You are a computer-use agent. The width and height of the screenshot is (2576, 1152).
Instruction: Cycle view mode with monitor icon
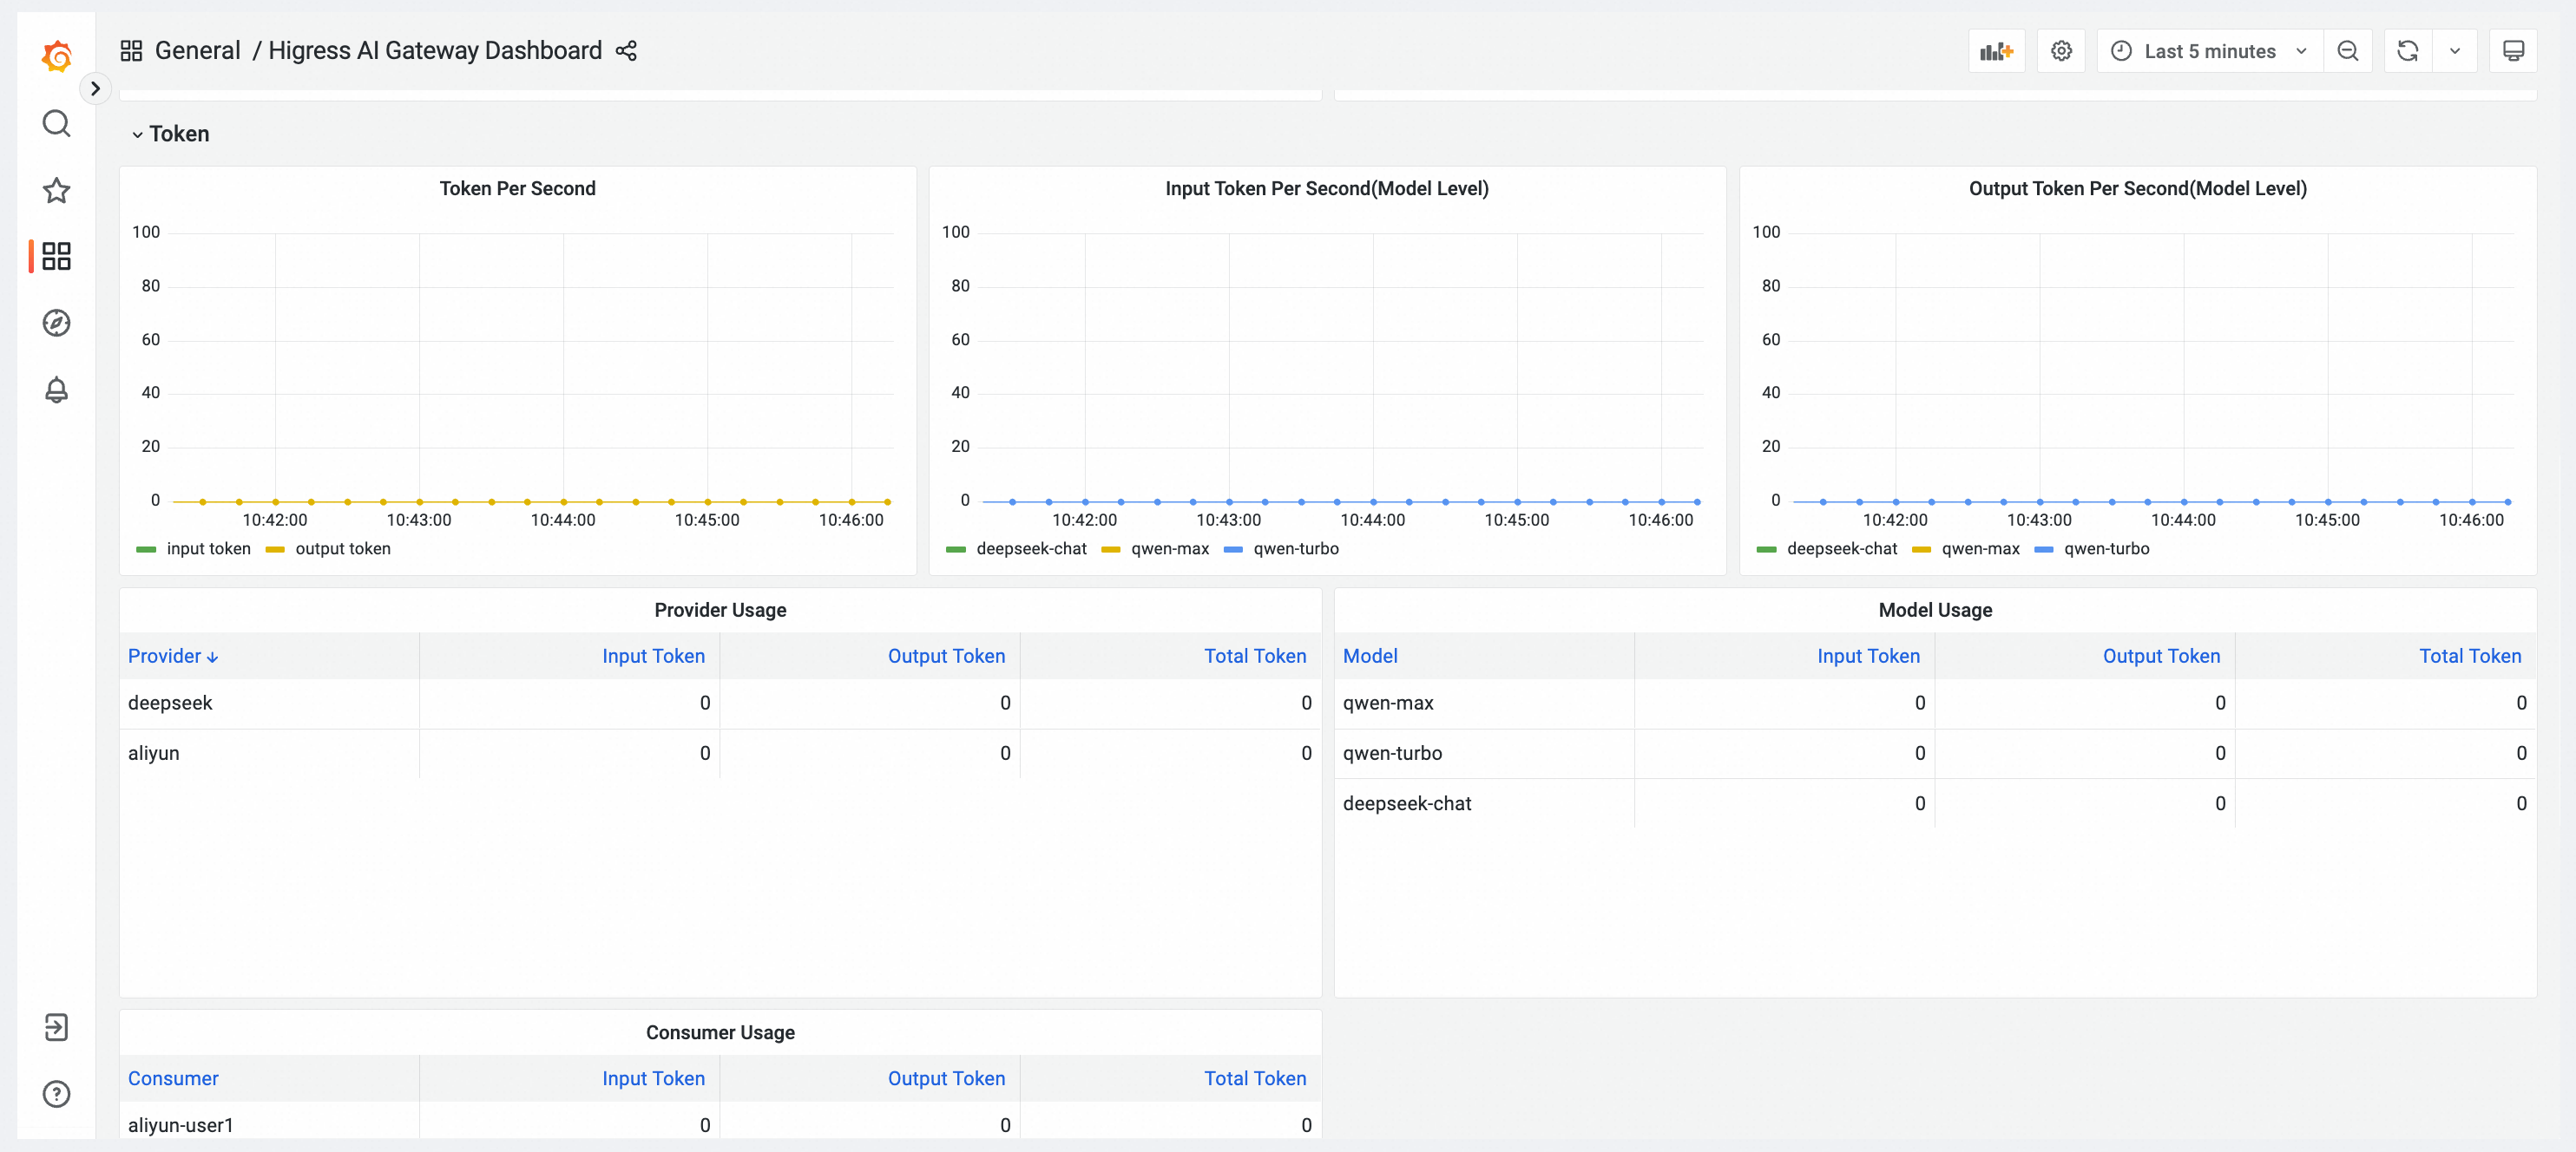[2513, 51]
